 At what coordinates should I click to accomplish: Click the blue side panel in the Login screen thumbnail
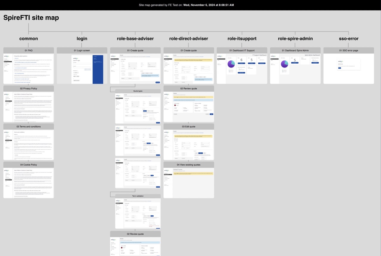click(98, 69)
